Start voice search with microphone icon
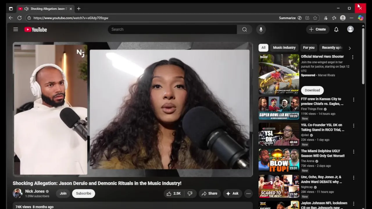This screenshot has height=209, width=372. [x=261, y=29]
